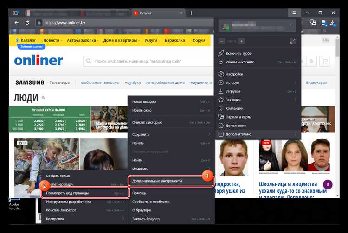Click the bookmarks star icon
Image resolution: width=348 pixels, height=233 pixels.
221,100
